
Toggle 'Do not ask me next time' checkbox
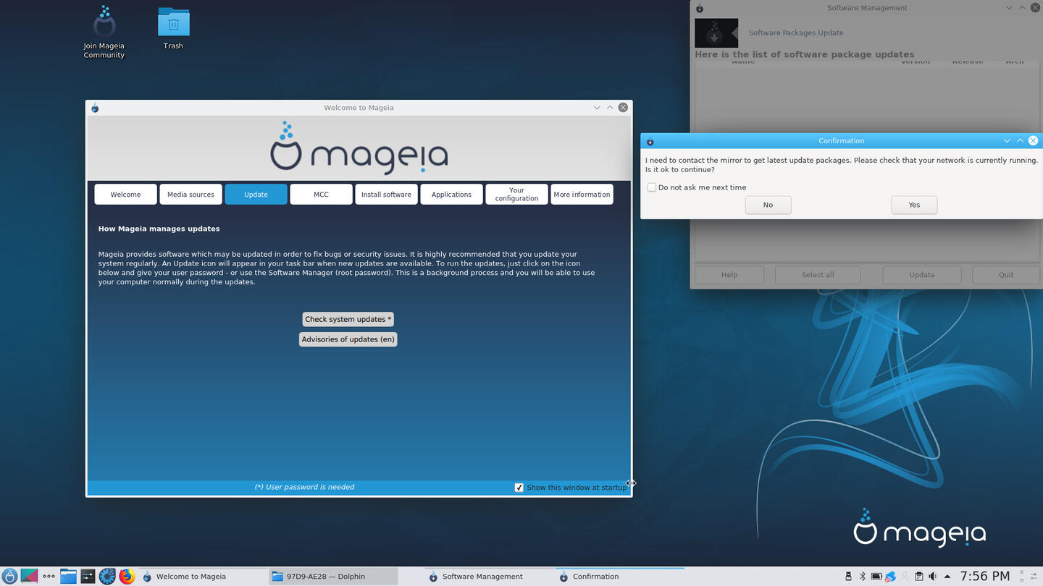652,187
